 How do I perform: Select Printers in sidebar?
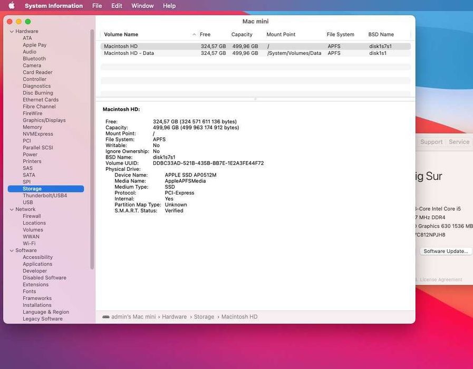click(x=32, y=161)
